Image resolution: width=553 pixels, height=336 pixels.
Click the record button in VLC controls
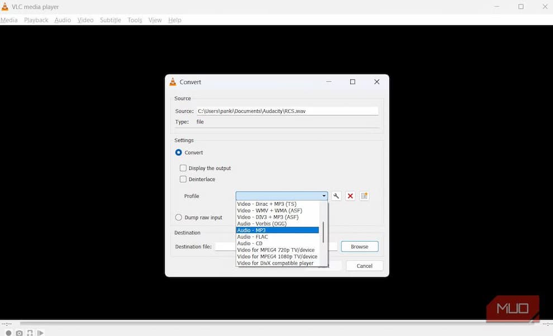[x=8, y=333]
